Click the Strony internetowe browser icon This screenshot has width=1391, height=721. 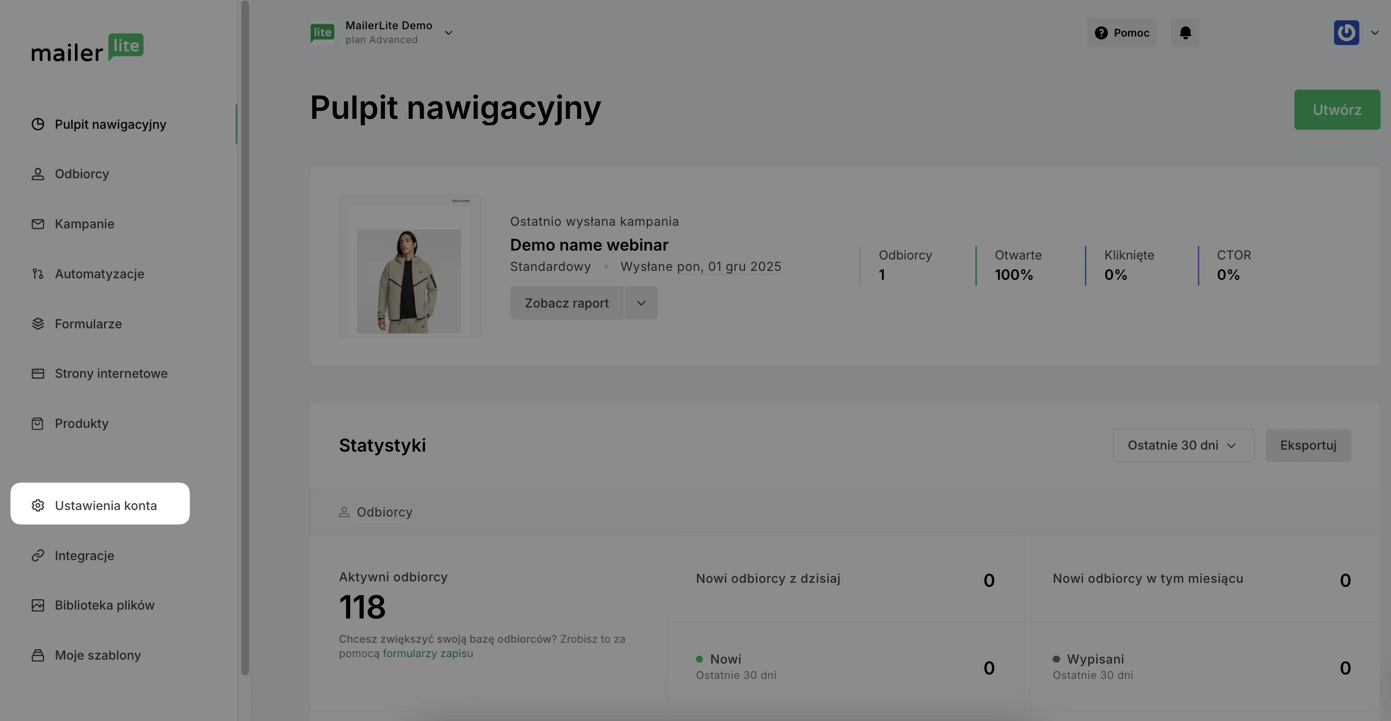pyautogui.click(x=38, y=373)
